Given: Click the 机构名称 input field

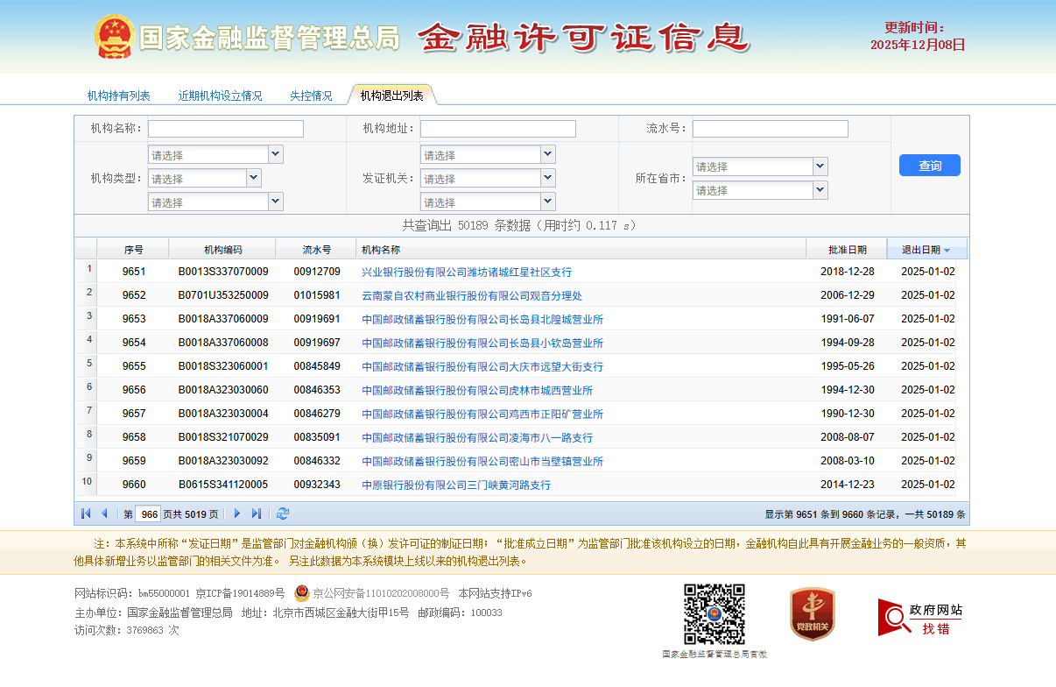Looking at the screenshot, I should [x=225, y=129].
